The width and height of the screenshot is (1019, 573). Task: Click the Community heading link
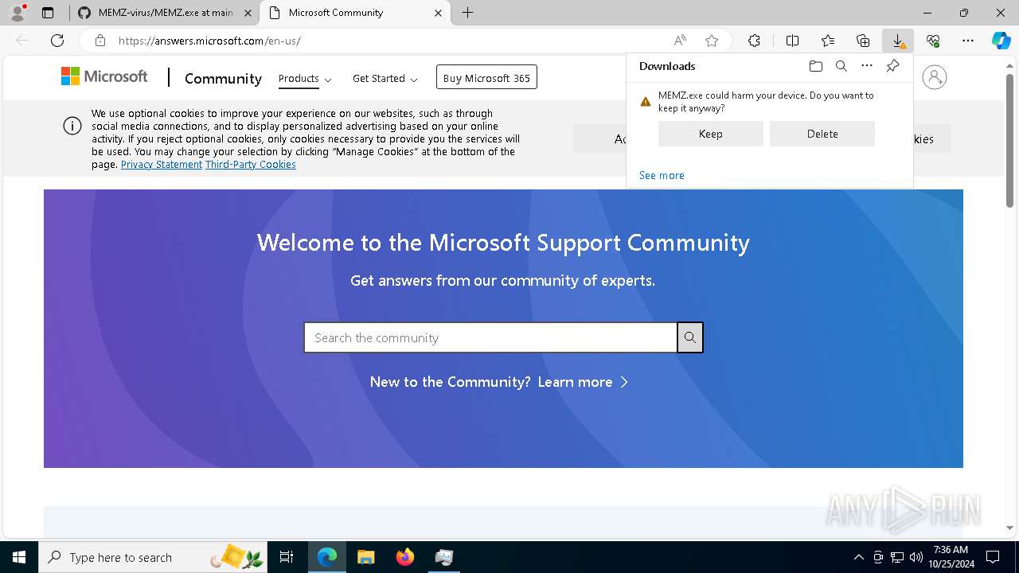click(x=223, y=78)
